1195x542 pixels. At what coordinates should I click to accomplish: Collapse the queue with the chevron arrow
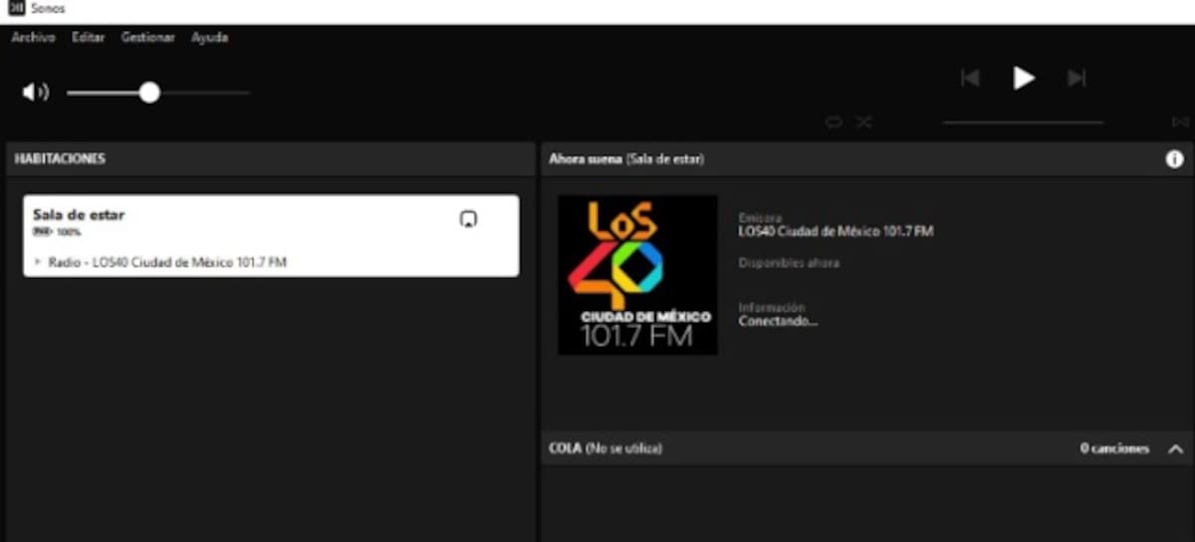coord(1175,448)
